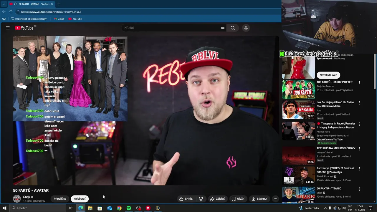Open League of Legends taskbar icon
The image size is (377, 212).
pos(158,208)
